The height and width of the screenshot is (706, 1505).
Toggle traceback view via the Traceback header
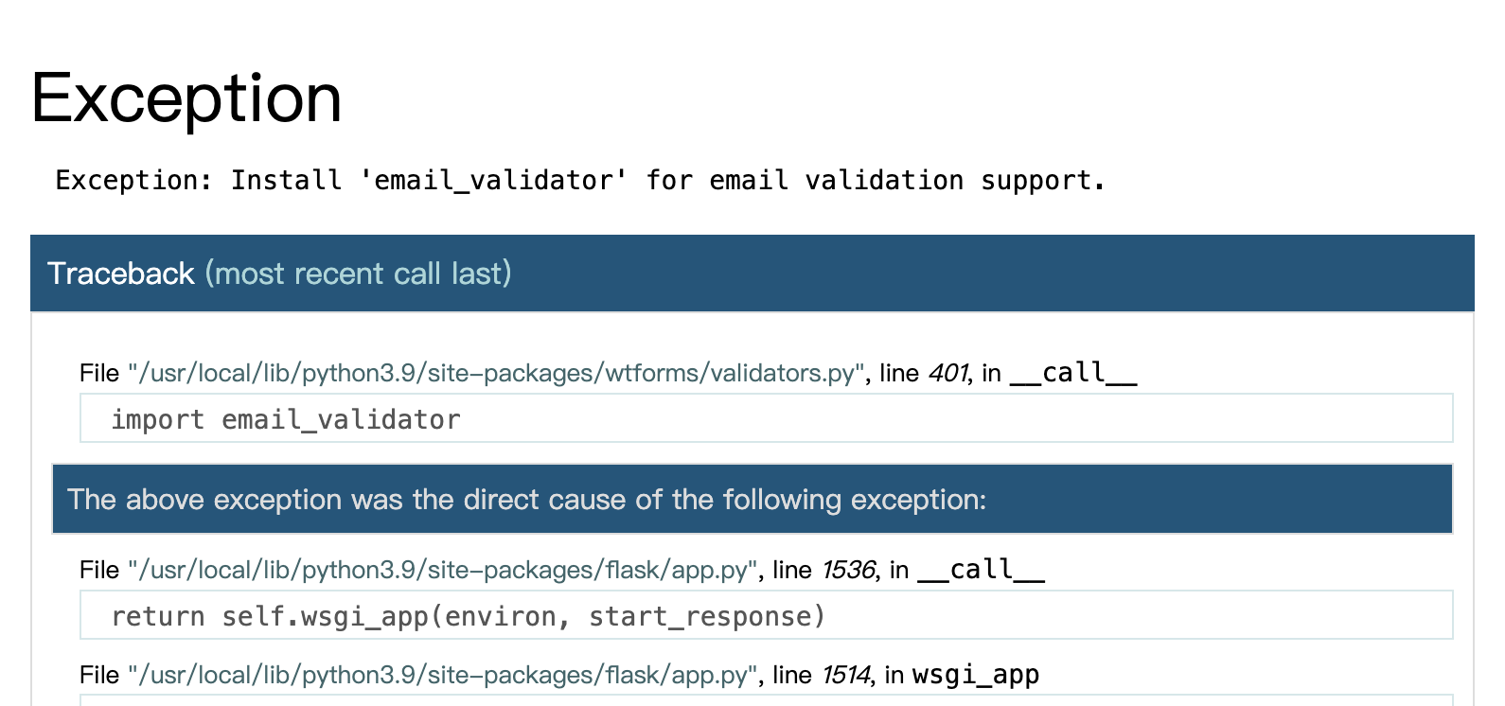coord(752,274)
